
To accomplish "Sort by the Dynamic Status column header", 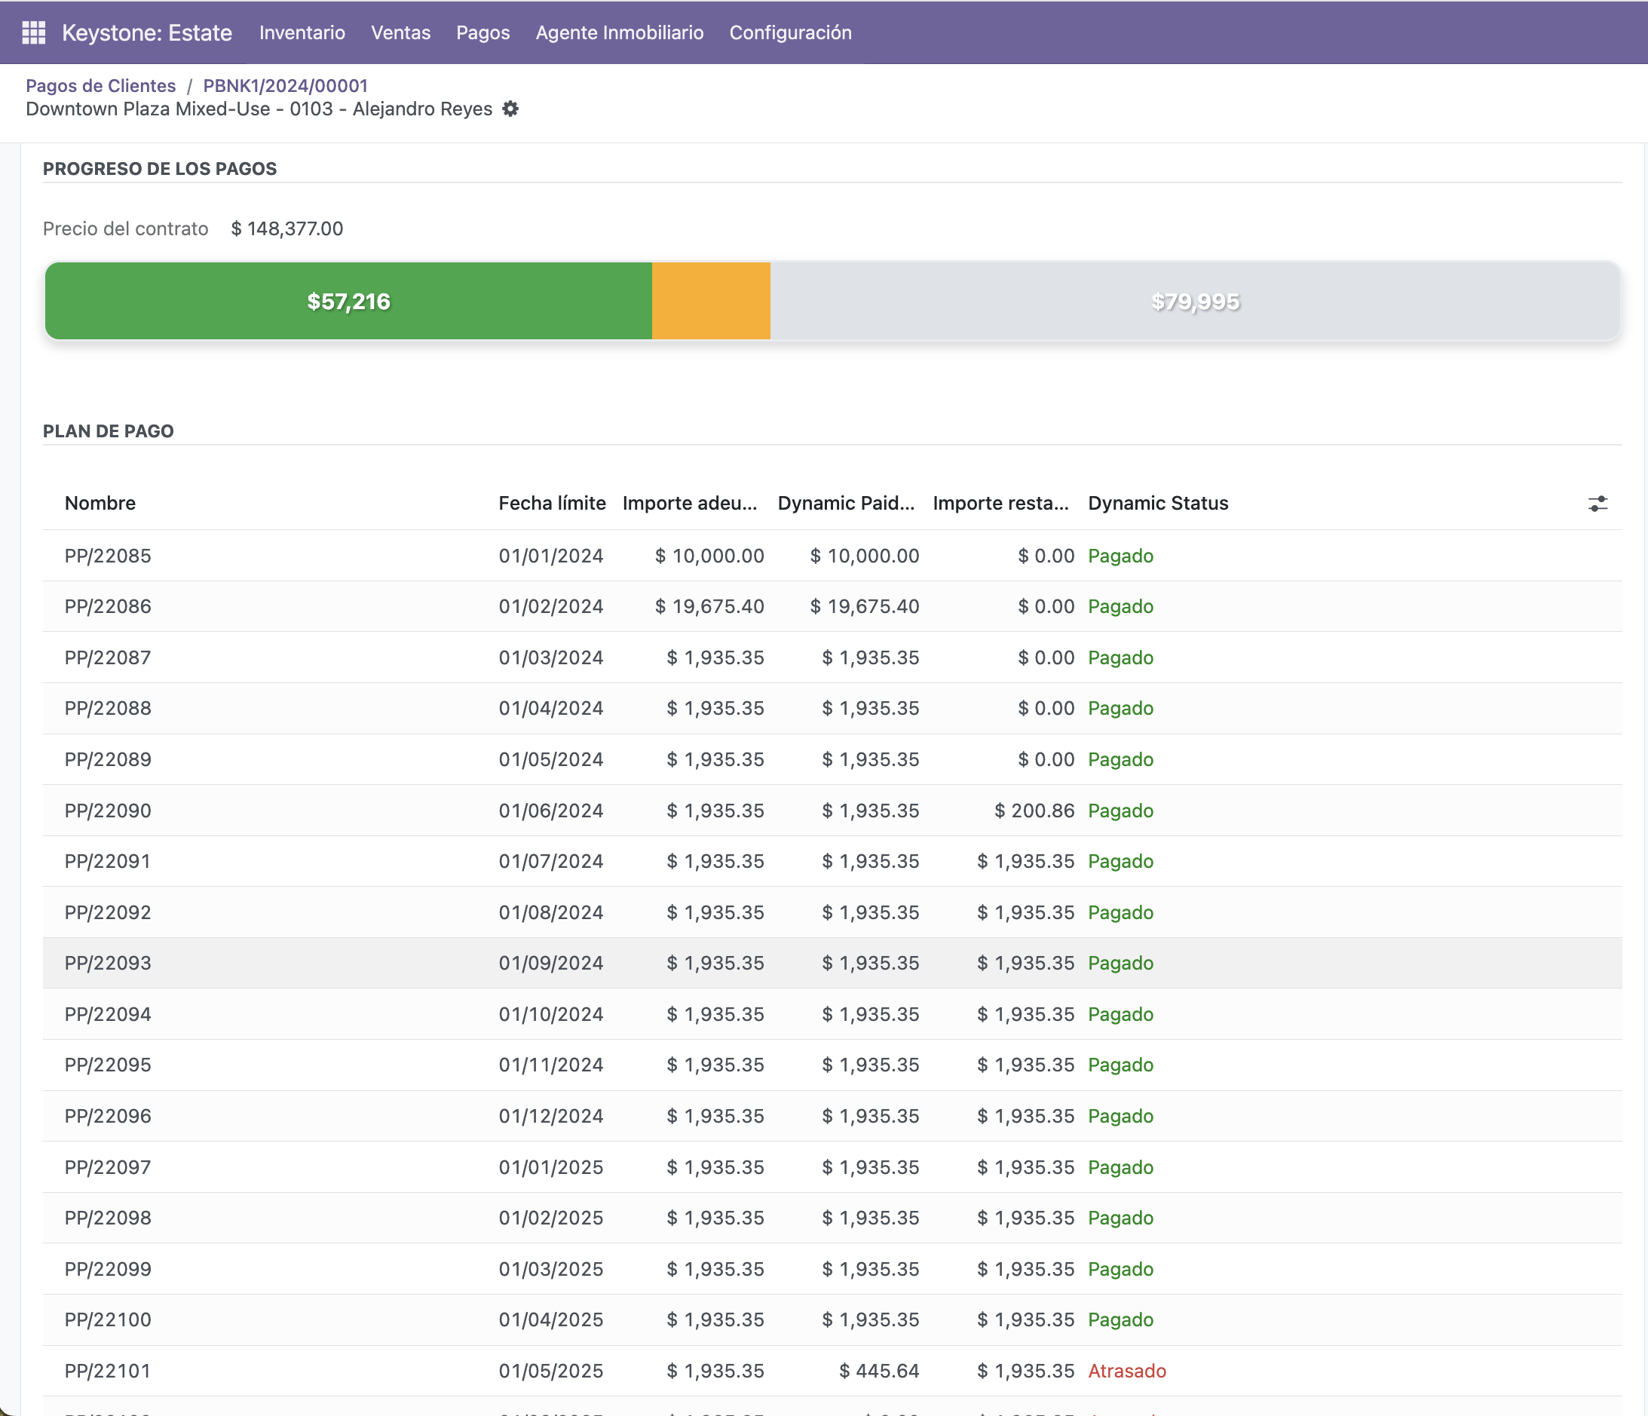I will (x=1157, y=503).
